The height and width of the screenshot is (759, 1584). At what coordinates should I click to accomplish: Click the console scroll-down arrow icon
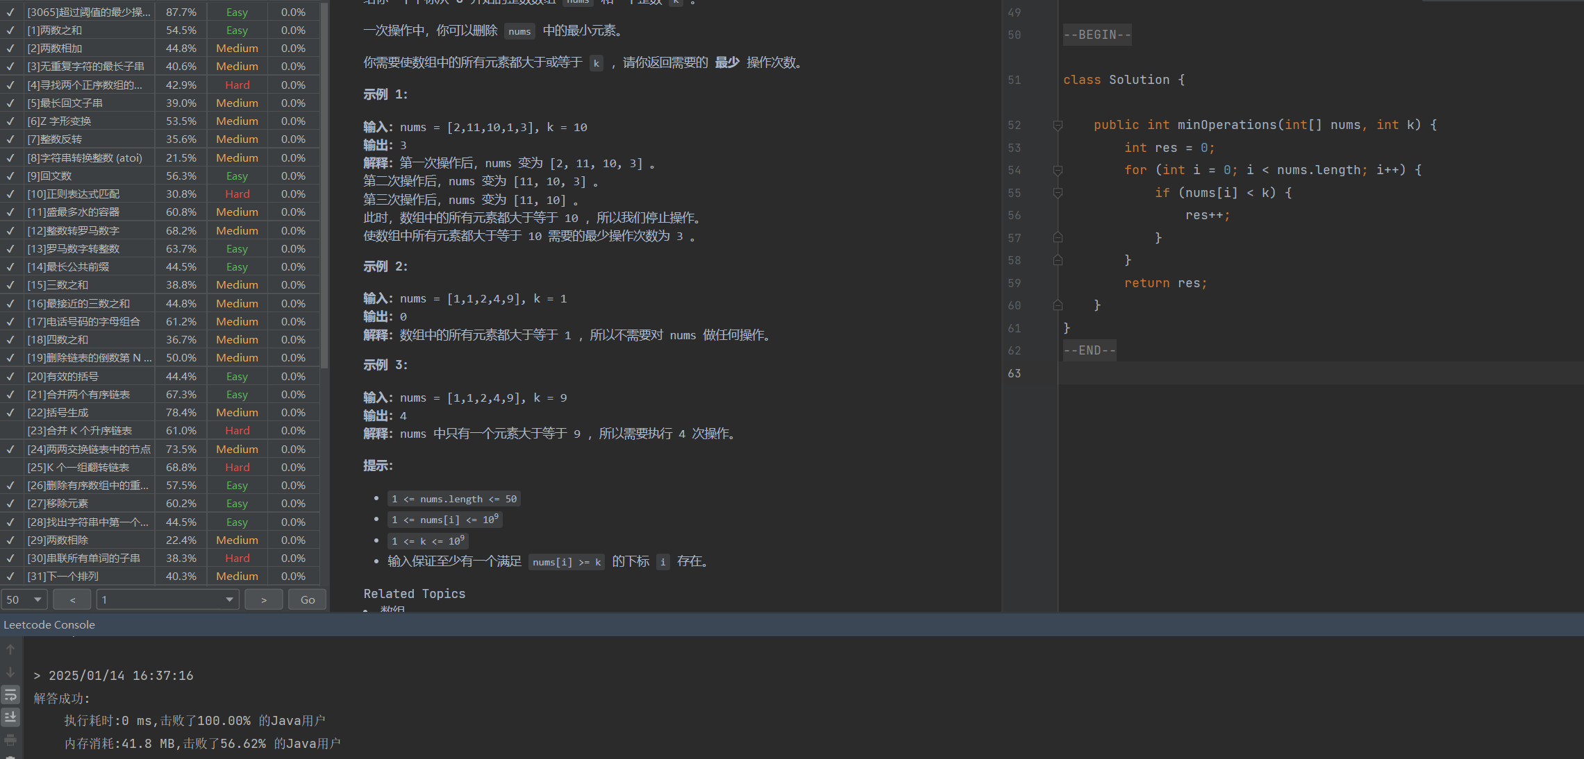10,672
